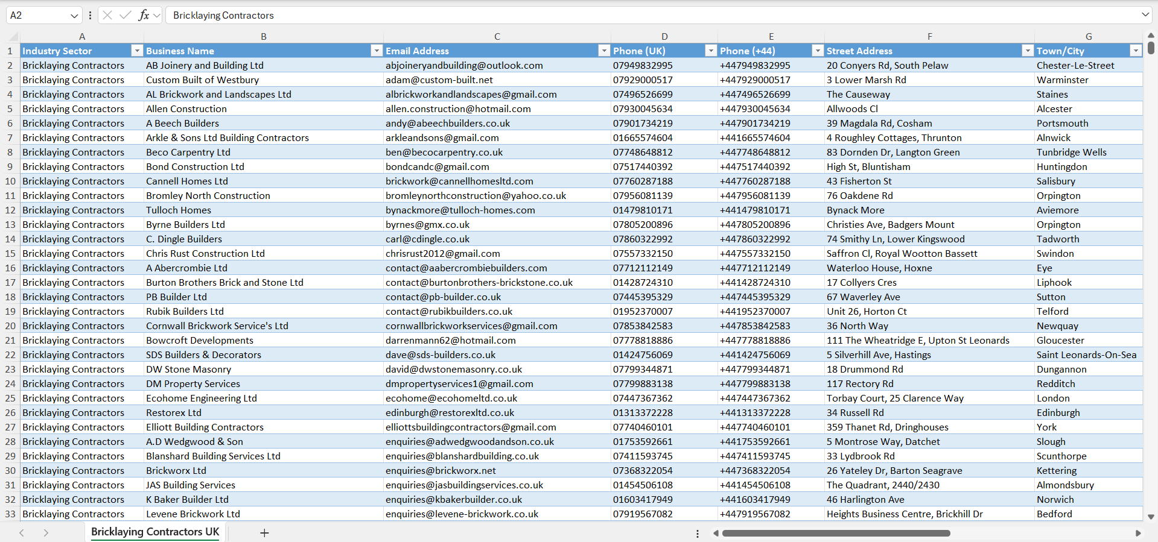The image size is (1158, 542).
Task: Click the Cancel (X) formula bar icon
Action: click(107, 15)
